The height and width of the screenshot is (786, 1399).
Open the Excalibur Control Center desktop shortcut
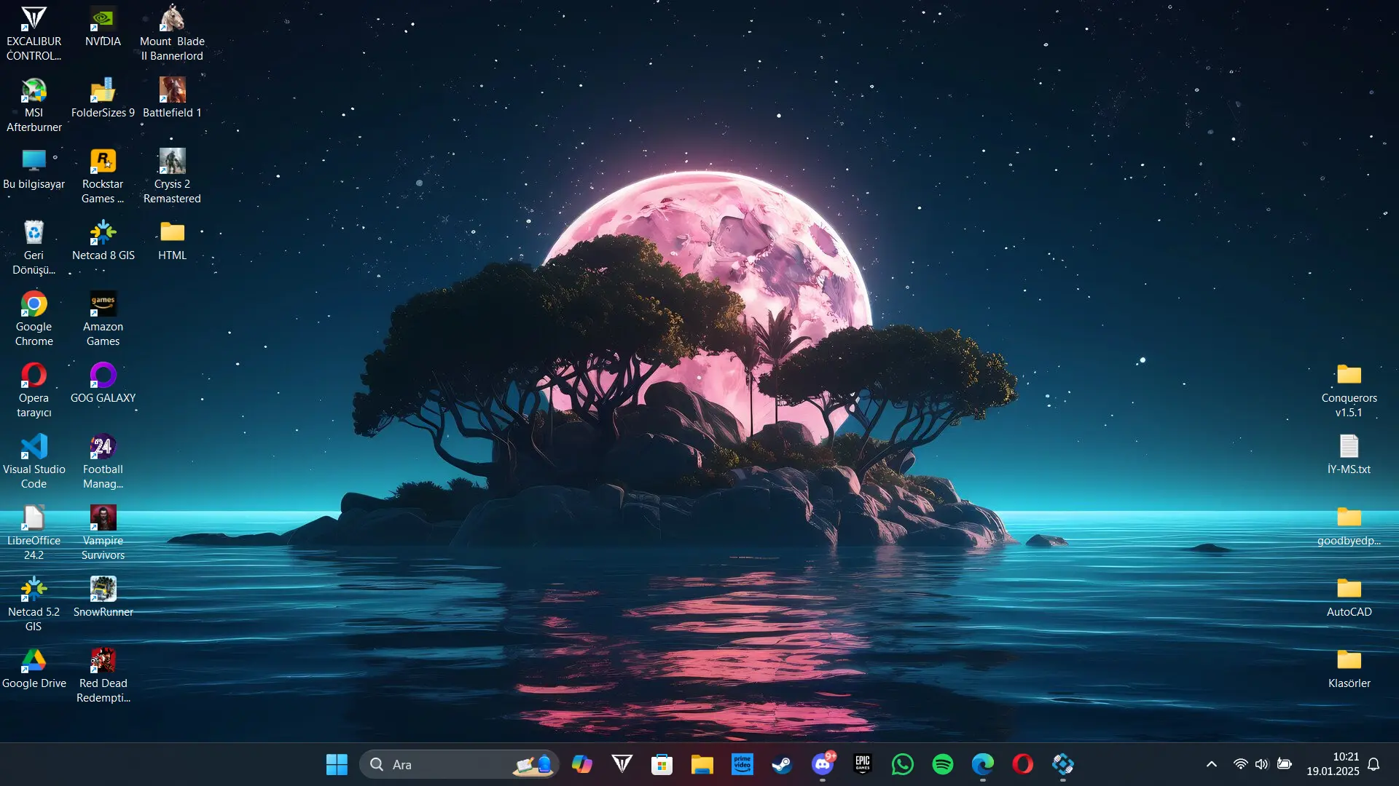[x=34, y=33]
